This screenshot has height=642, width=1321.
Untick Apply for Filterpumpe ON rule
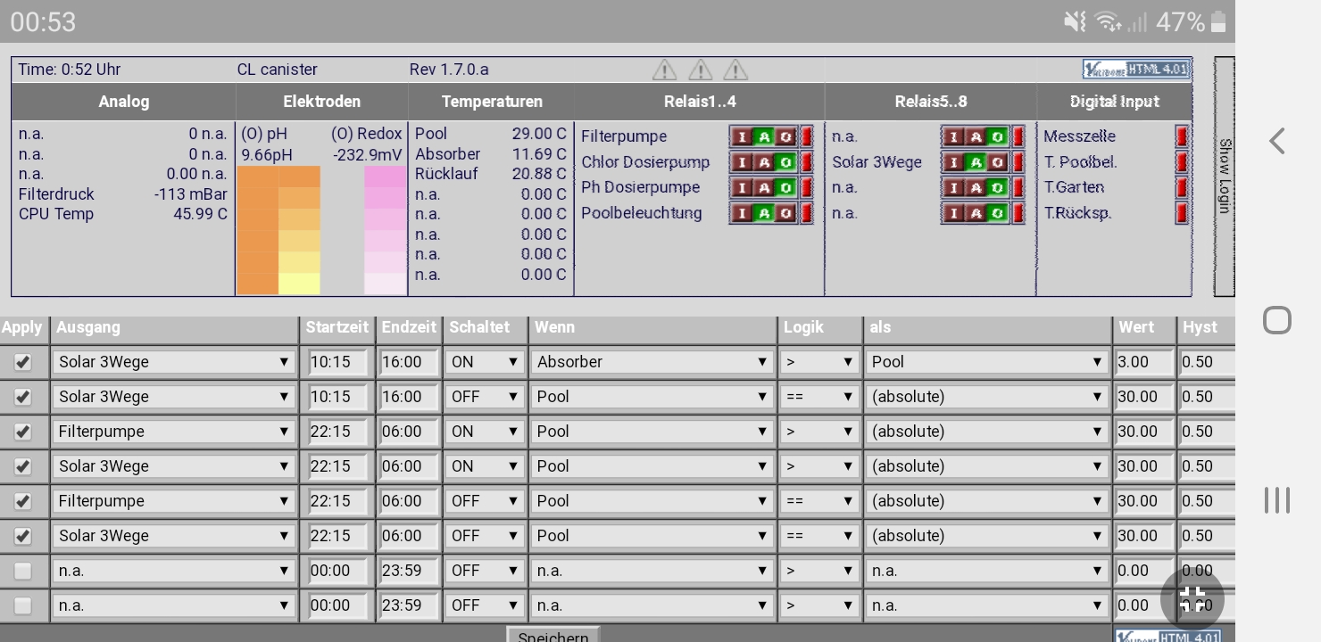23,432
